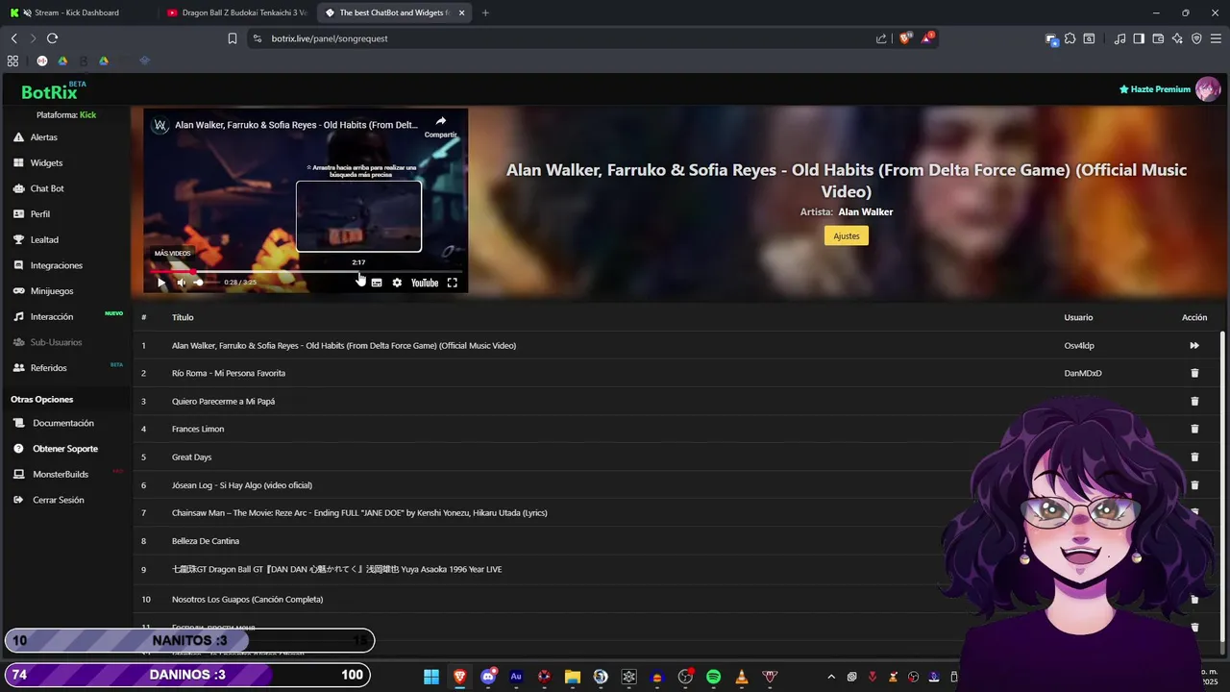Go to Chat Bot settings

point(47,188)
